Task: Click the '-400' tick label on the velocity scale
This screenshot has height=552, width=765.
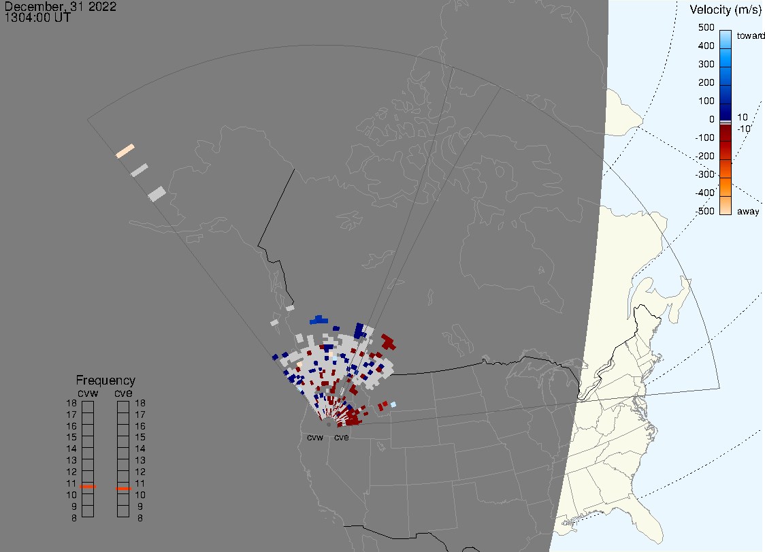Action: [704, 193]
